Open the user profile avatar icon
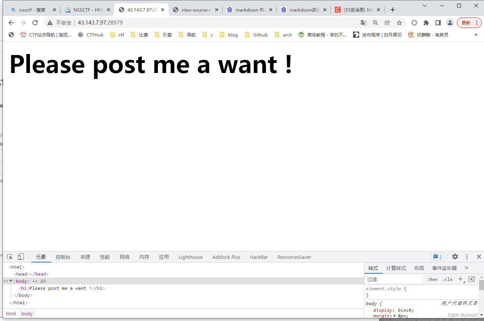The image size is (484, 321). tap(450, 23)
